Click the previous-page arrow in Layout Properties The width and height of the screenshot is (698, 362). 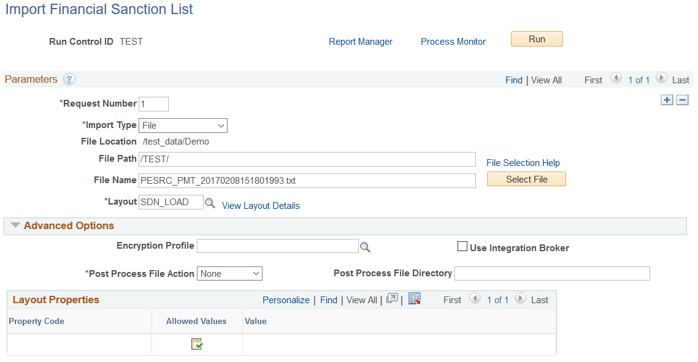click(x=475, y=300)
